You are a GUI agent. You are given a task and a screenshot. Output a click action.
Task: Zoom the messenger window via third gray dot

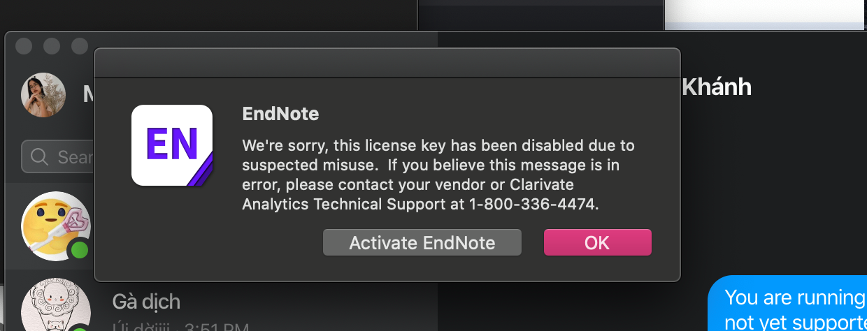(80, 45)
